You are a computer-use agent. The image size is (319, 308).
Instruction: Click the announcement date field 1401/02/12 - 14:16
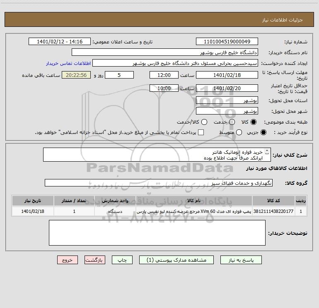[x=60, y=42]
